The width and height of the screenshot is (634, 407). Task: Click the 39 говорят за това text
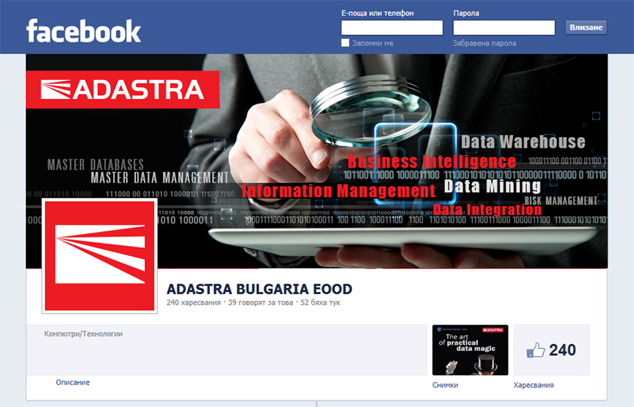260,302
